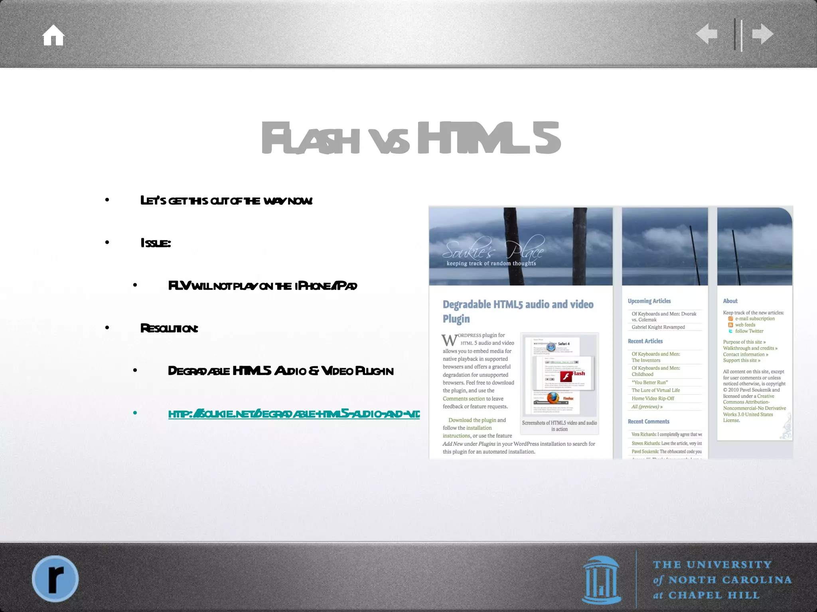Click the e-mail subscription icon
This screenshot has height=612, width=817.
730,319
